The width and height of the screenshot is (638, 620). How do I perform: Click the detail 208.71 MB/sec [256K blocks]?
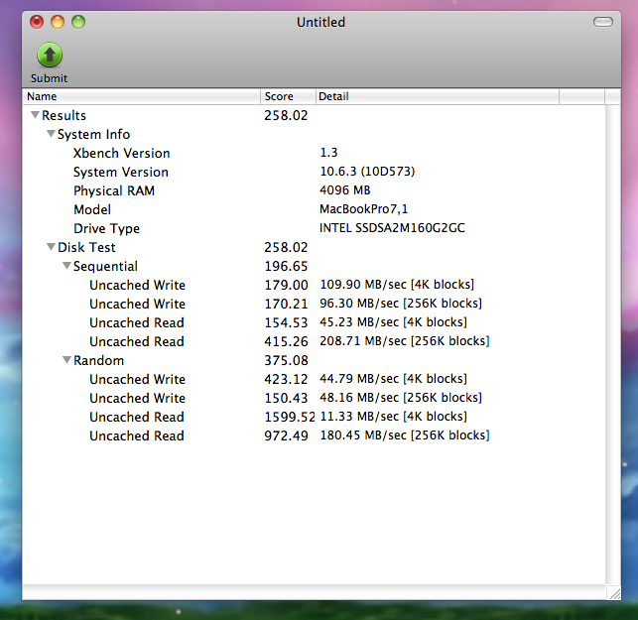coord(405,341)
